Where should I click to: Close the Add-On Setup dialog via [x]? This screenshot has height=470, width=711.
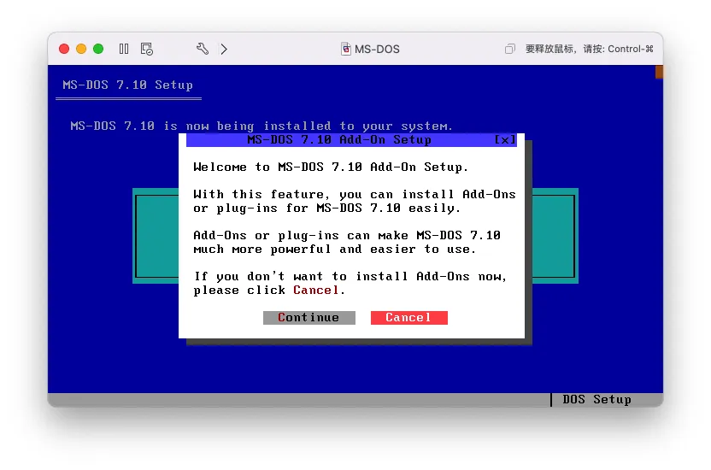pos(505,140)
